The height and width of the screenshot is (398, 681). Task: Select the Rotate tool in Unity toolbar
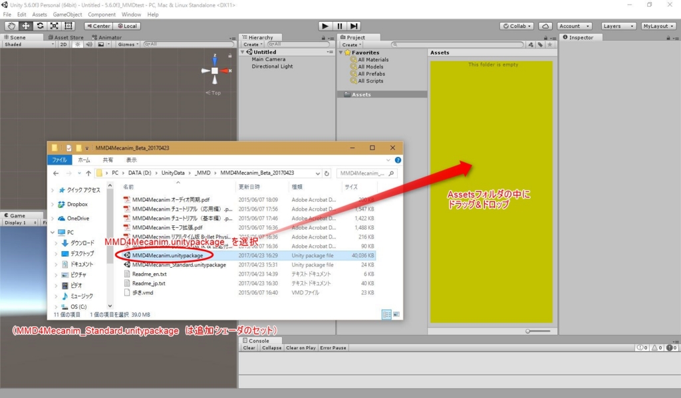point(40,26)
